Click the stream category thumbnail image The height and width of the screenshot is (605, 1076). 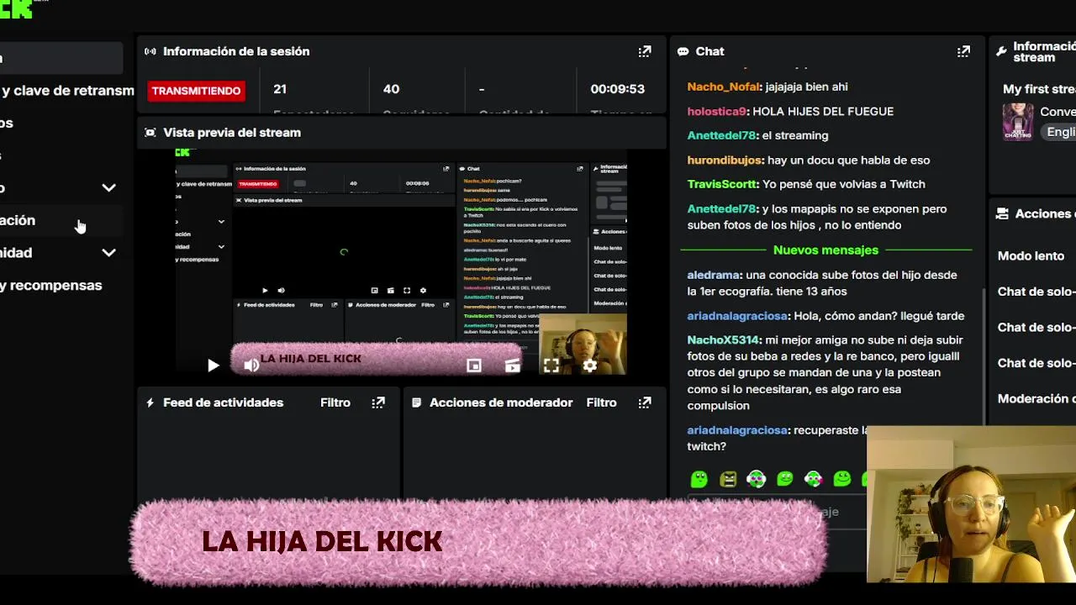1018,122
